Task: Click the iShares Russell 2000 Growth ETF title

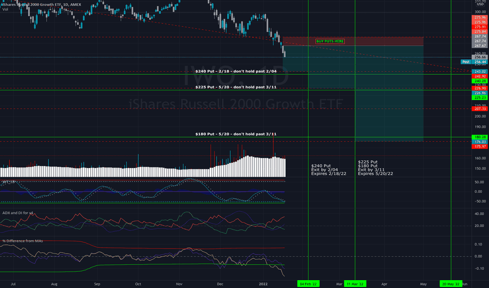Action: [41, 4]
